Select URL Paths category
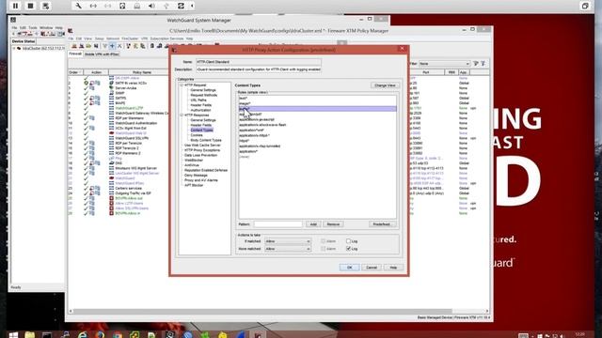Image resolution: width=602 pixels, height=338 pixels. (198, 100)
